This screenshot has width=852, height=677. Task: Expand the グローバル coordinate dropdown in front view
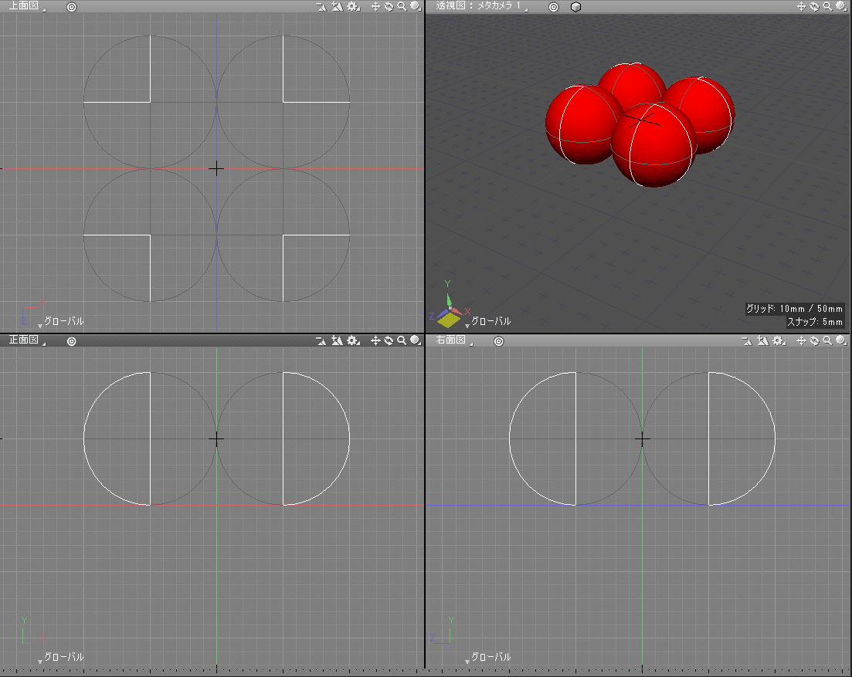point(40,659)
